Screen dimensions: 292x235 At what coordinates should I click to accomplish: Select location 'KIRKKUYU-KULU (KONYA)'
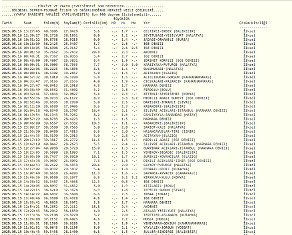pyautogui.click(x=164, y=178)
